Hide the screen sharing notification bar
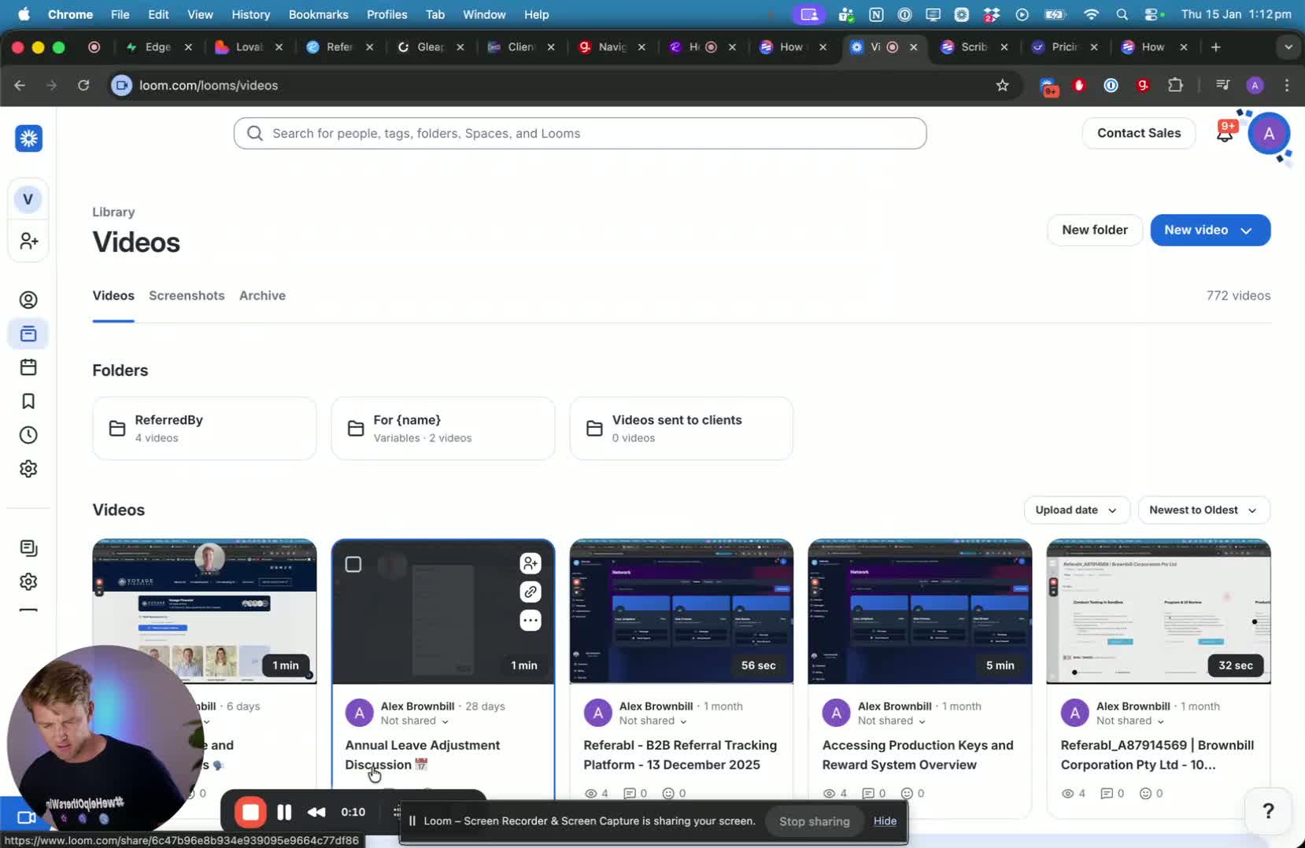The height and width of the screenshot is (848, 1305). (885, 821)
